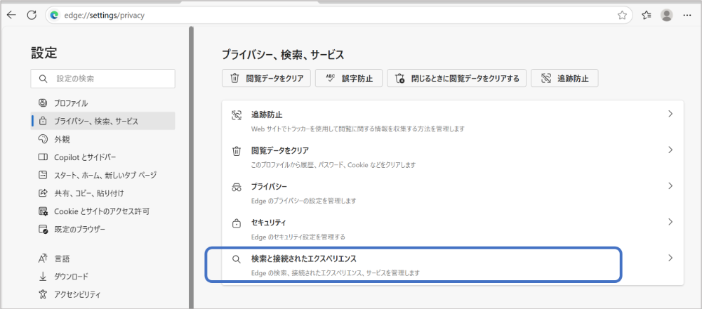Click text 'Edge のプライバシーの設定を管理します'

click(303, 201)
